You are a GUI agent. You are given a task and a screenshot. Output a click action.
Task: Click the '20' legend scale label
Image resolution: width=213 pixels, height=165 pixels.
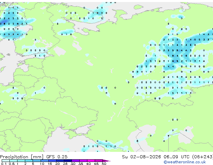coord(57,164)
